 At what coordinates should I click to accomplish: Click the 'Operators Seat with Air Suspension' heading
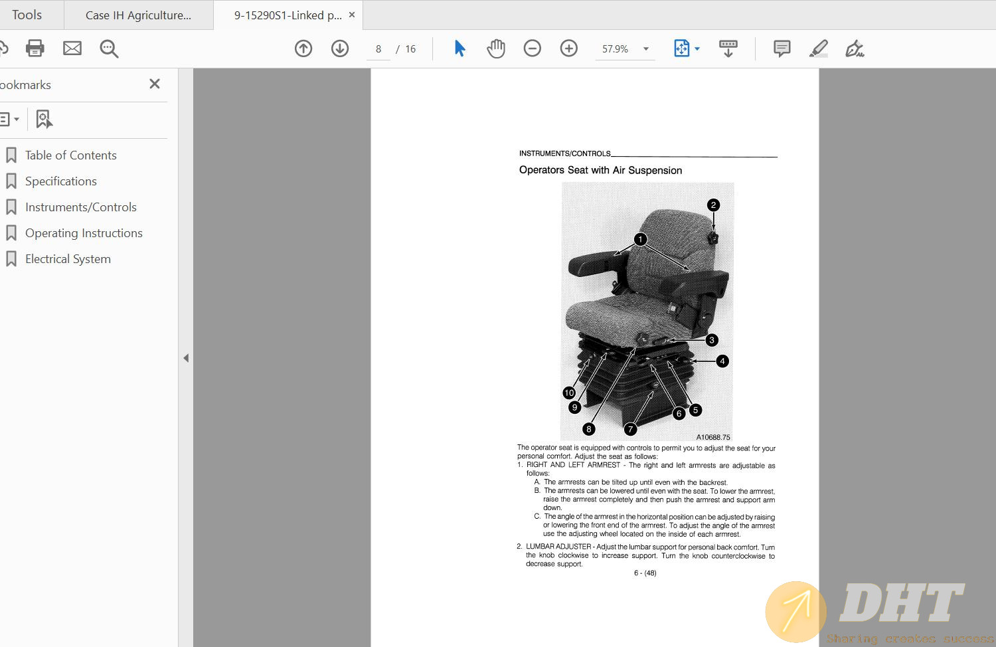click(600, 170)
